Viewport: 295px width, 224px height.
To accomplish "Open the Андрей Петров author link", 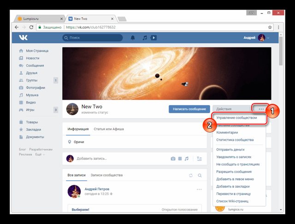I will (x=97, y=189).
